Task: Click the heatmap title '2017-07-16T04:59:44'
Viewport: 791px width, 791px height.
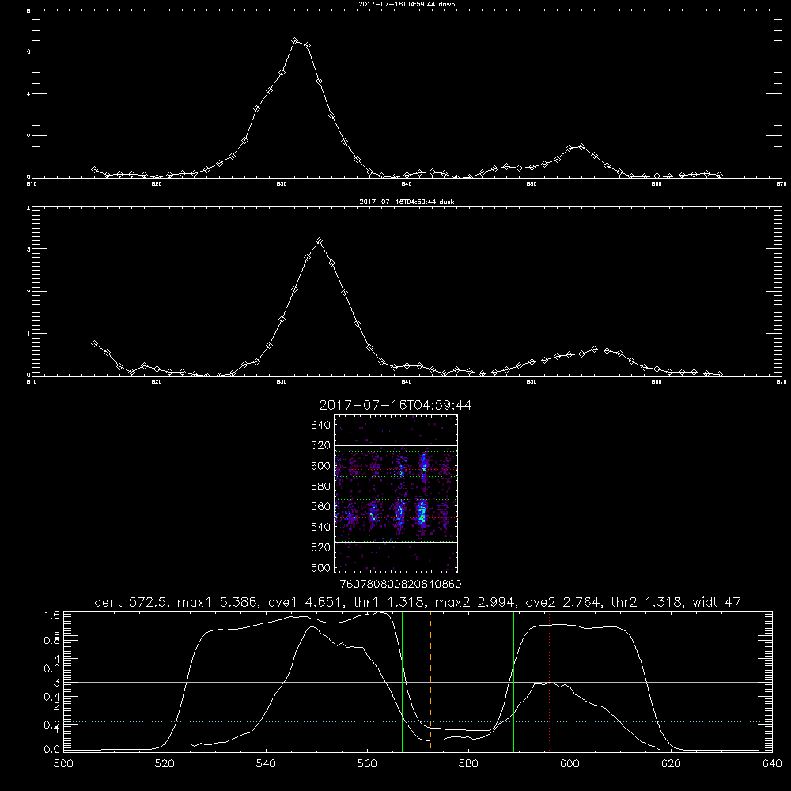Action: (x=395, y=405)
